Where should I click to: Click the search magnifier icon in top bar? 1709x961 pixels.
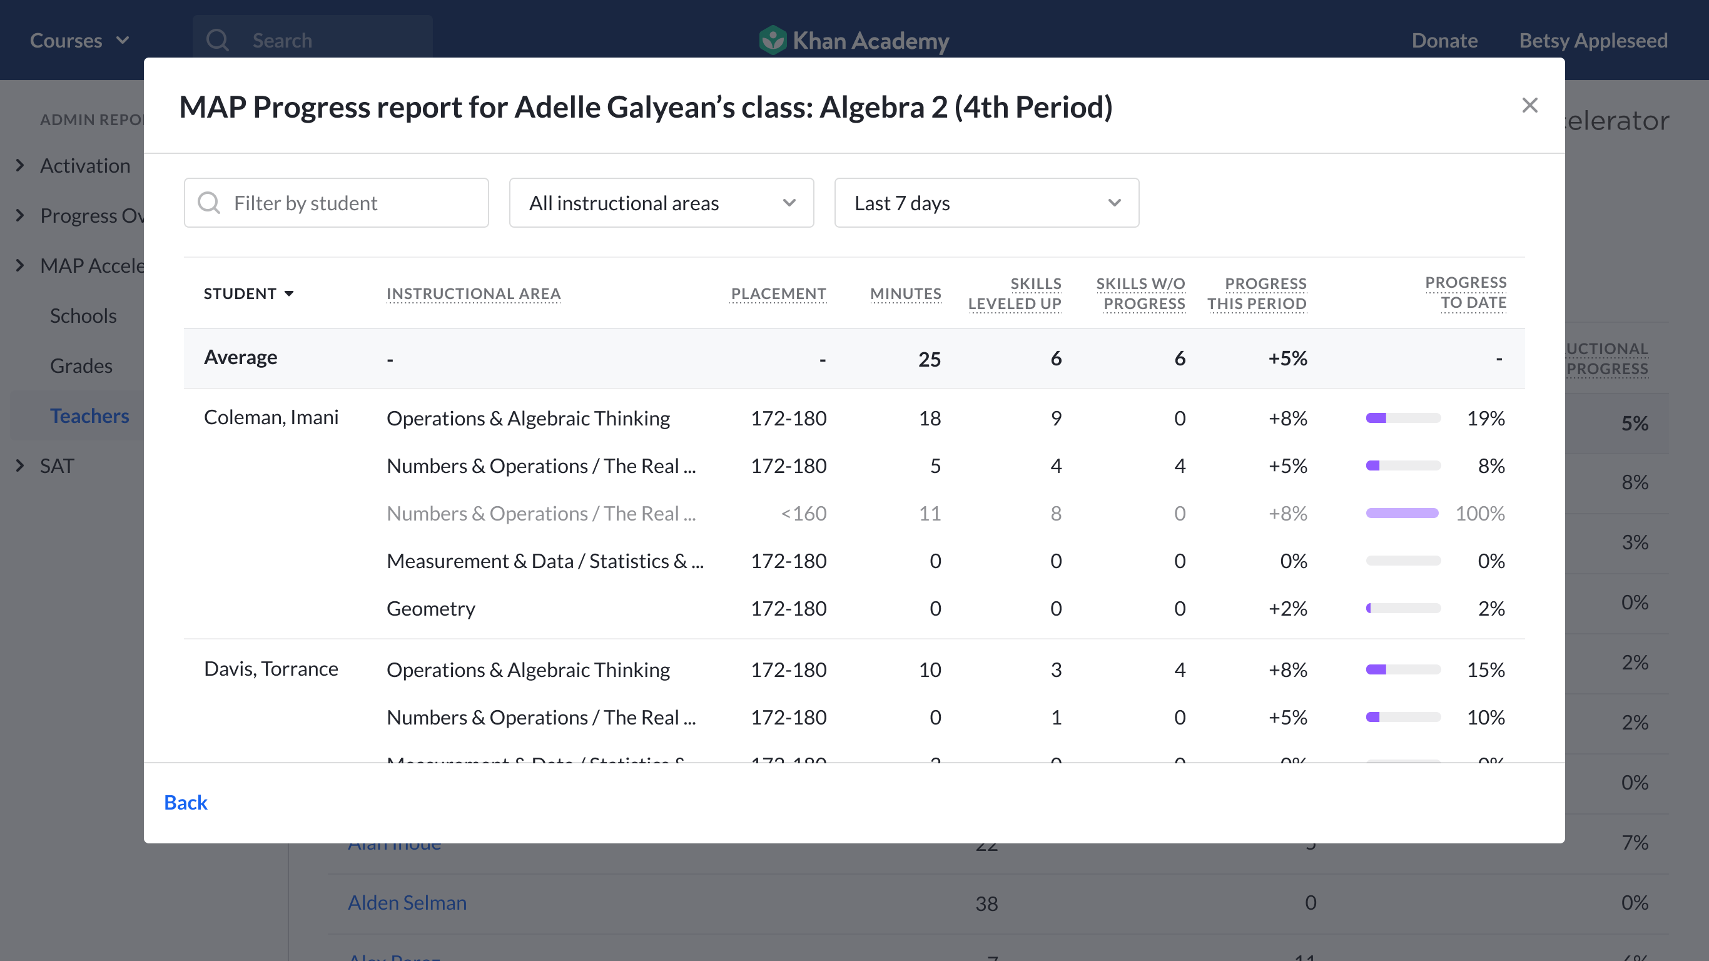[x=218, y=41]
